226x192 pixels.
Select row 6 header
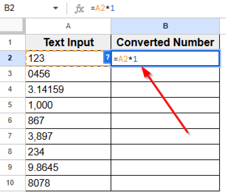(10, 120)
